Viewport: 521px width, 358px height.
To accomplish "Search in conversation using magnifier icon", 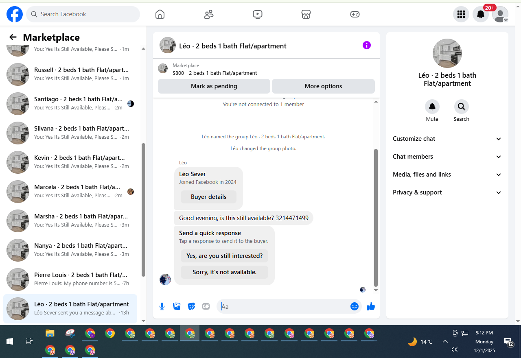I will point(462,107).
